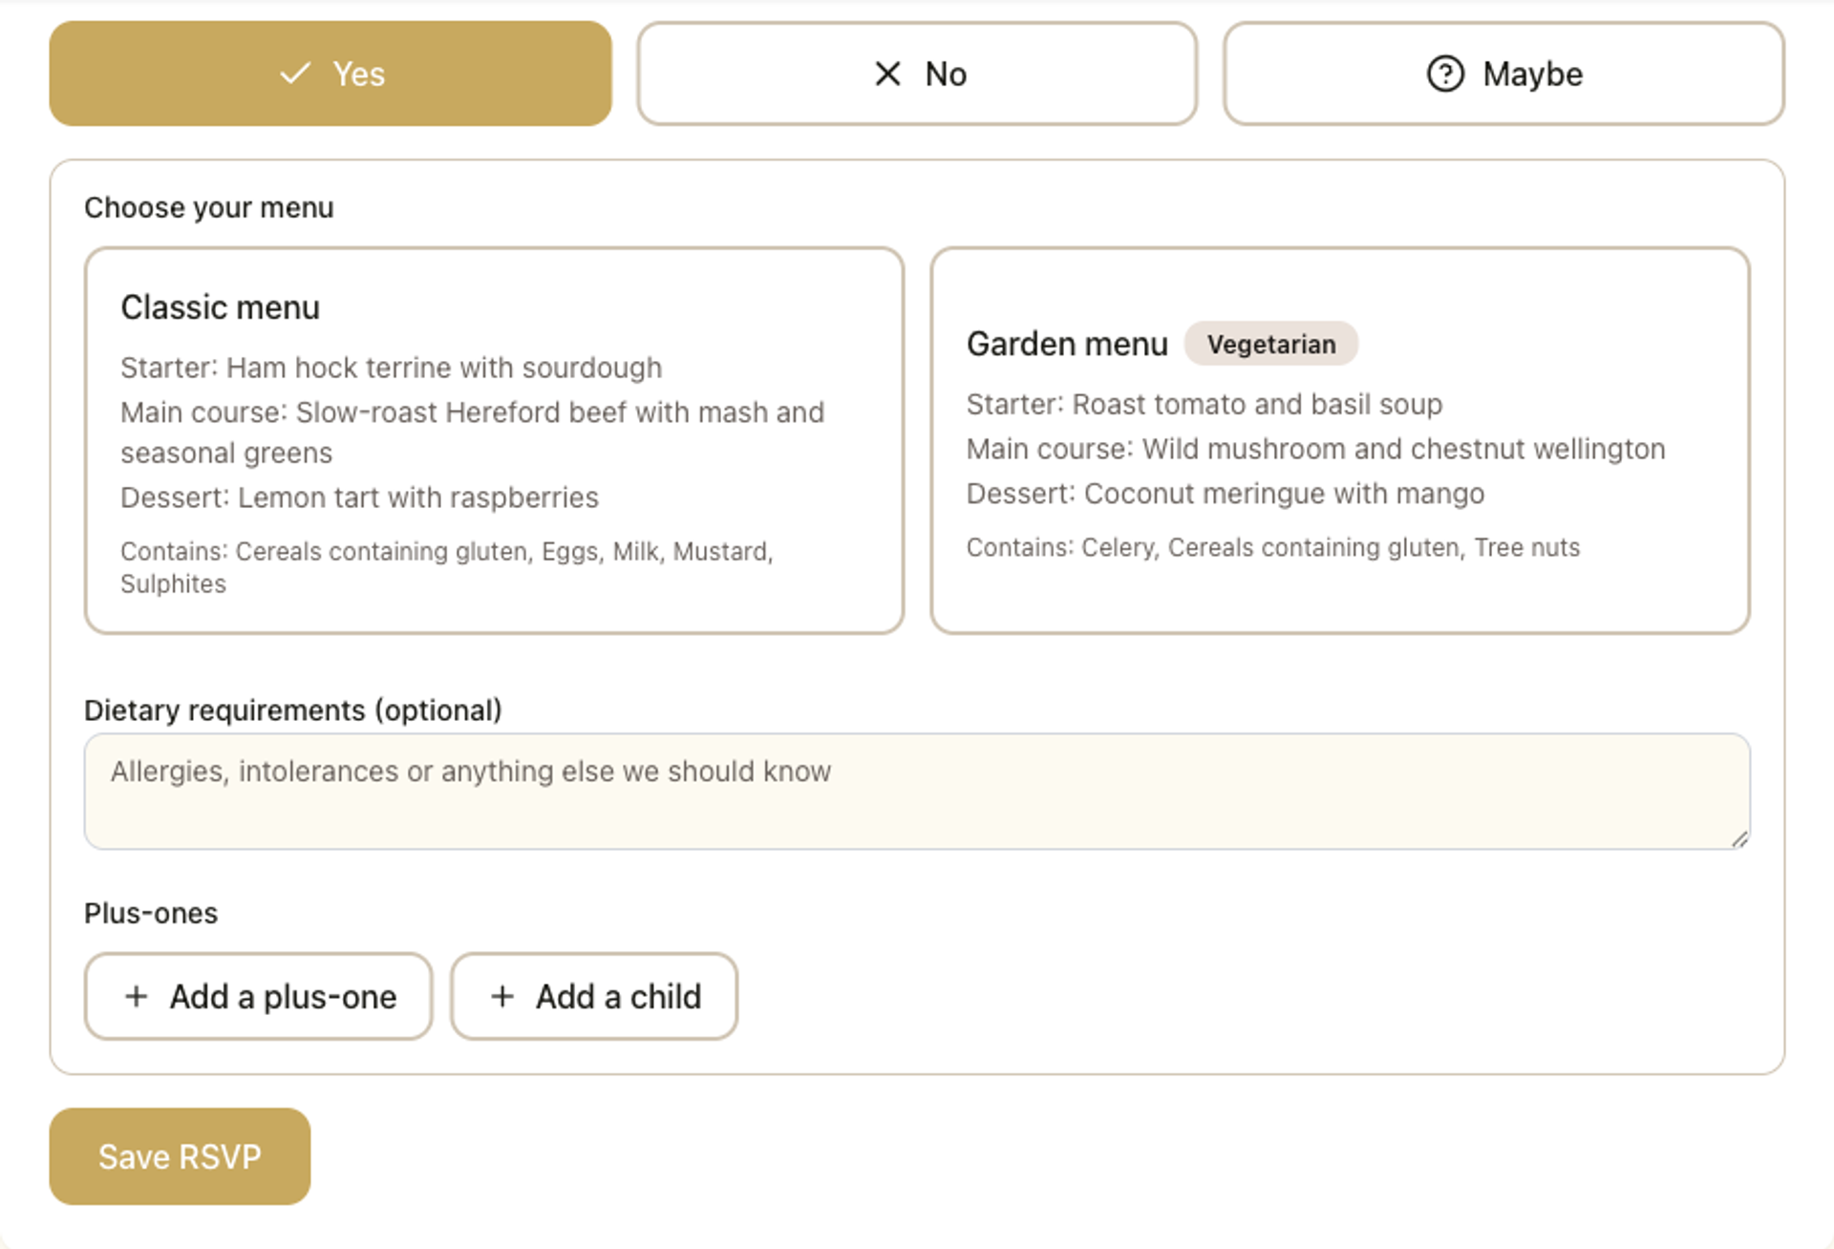This screenshot has height=1249, width=1834.
Task: Click 'Starter: Ham hock terrine with sourdough'
Action: pos(391,368)
